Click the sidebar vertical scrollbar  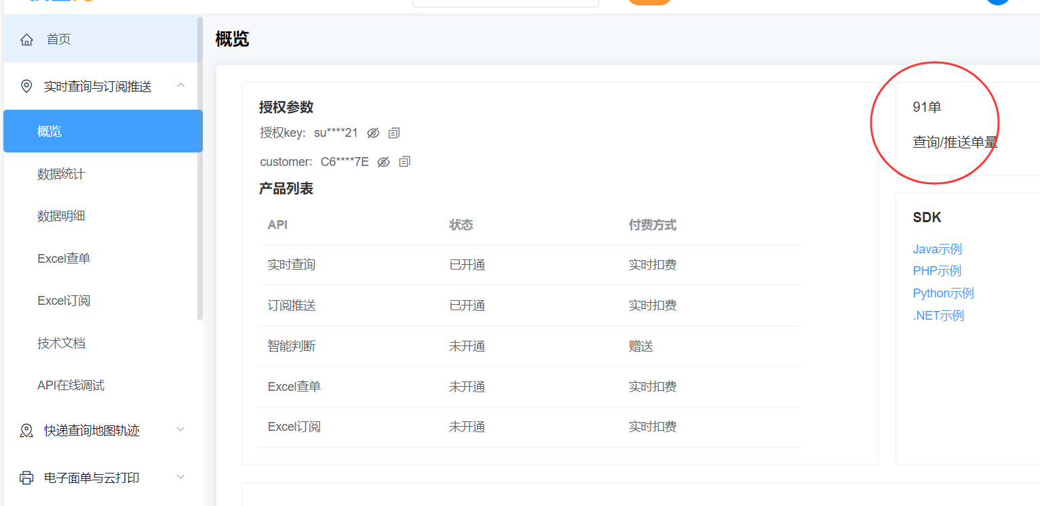[x=199, y=169]
